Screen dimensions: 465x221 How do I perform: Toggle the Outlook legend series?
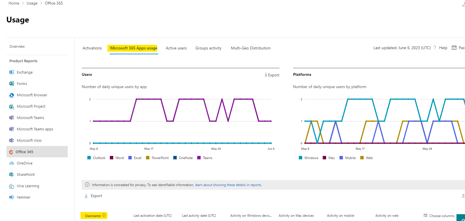(x=96, y=158)
